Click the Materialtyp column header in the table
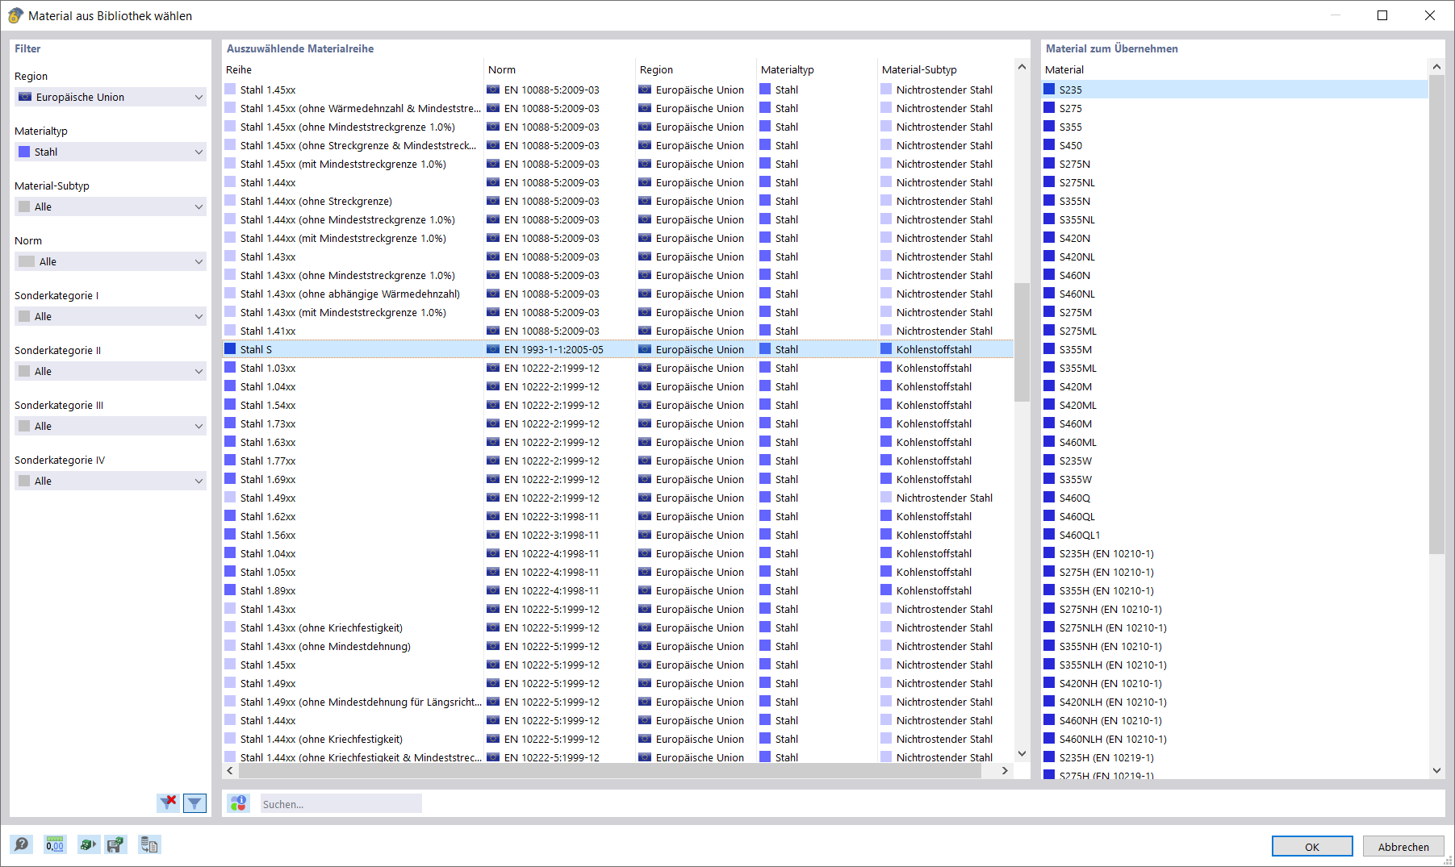Viewport: 1455px width, 867px height. [817, 70]
